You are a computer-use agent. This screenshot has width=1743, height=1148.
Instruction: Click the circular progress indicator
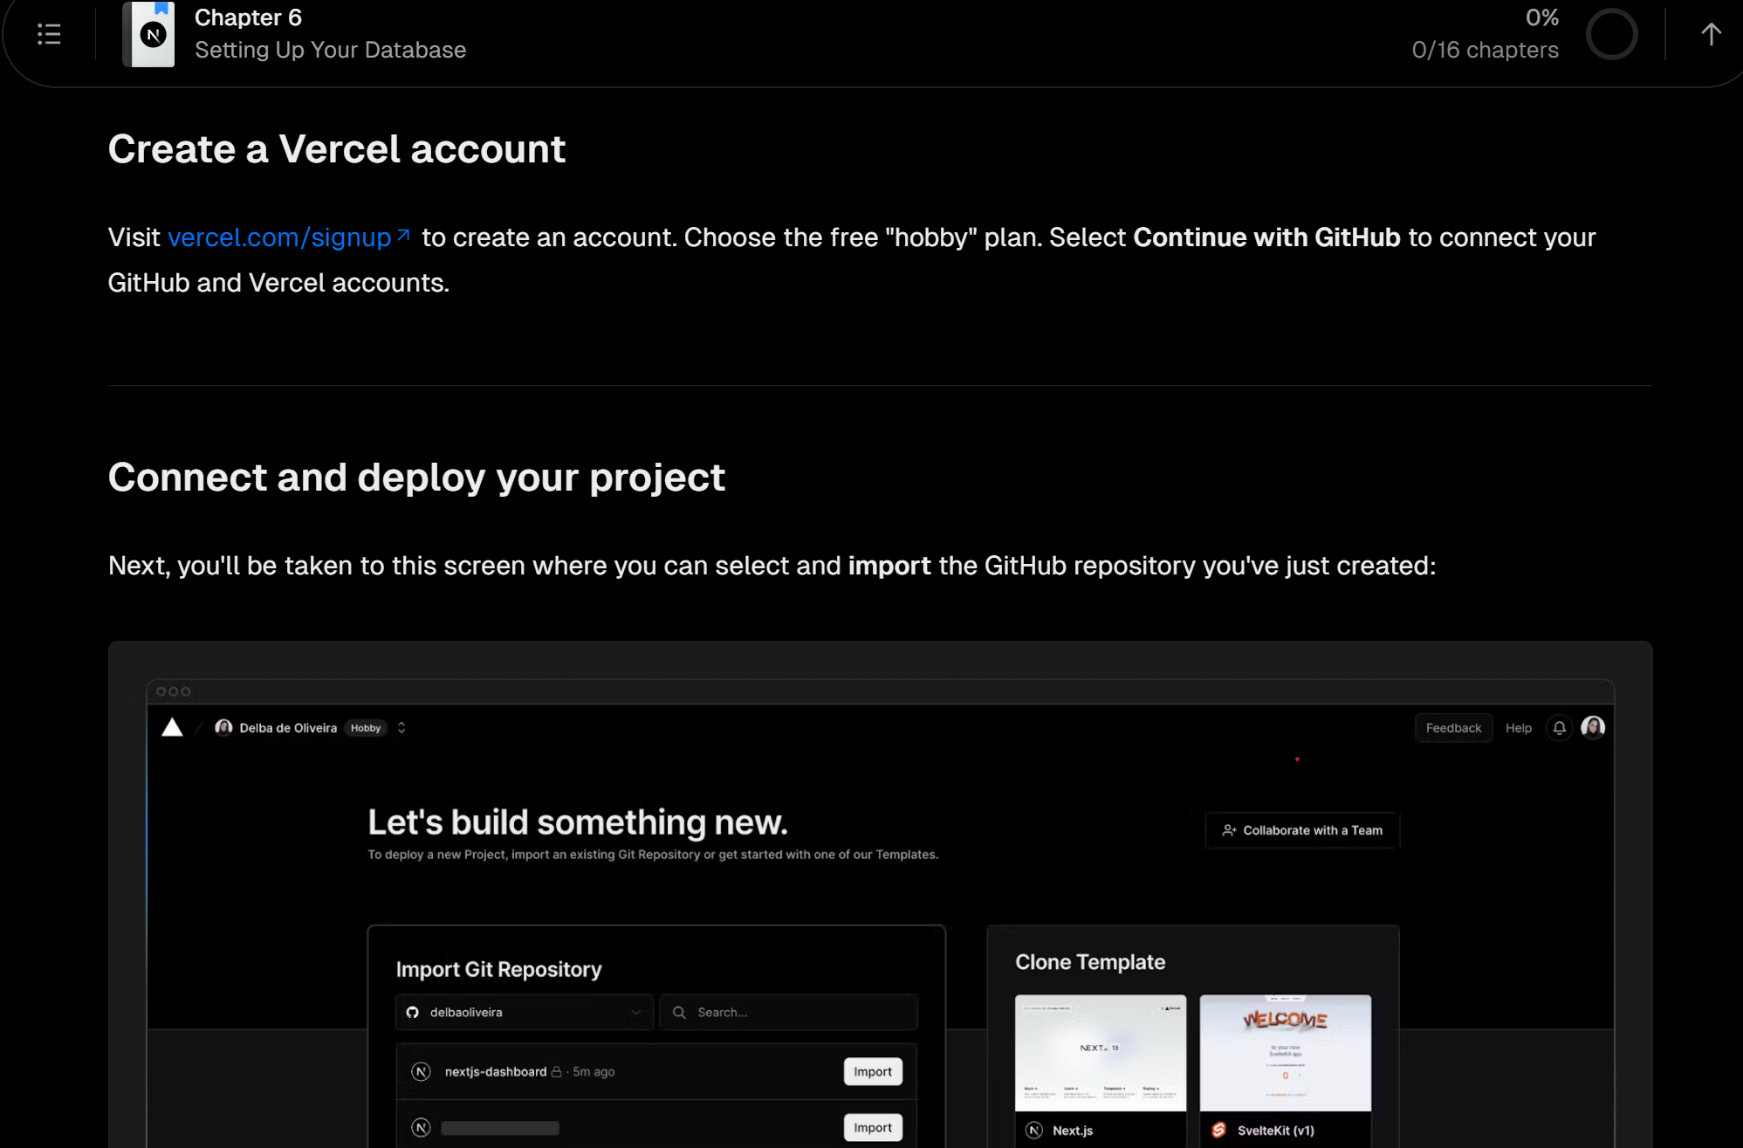[x=1611, y=34]
